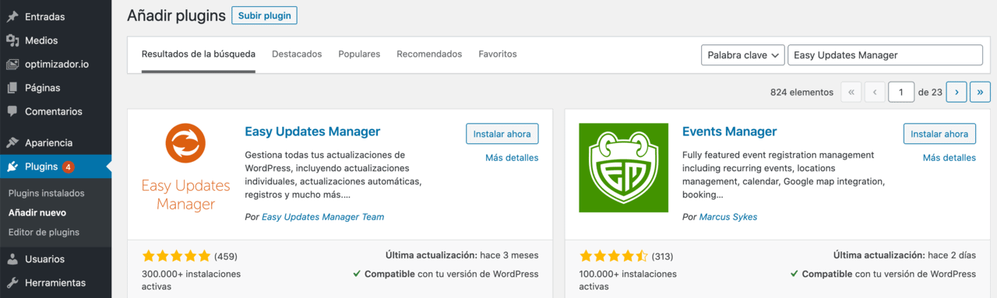997x298 pixels.
Task: Click the Subir plugin button
Action: coord(264,16)
